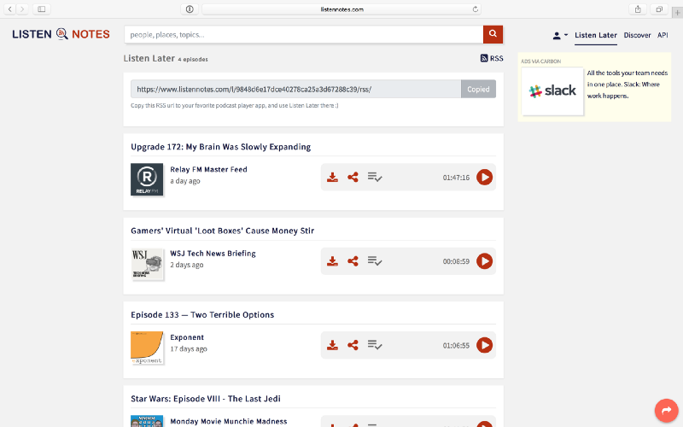This screenshot has width=683, height=427.
Task: Open the Safari privacy report icon
Action: (190, 9)
